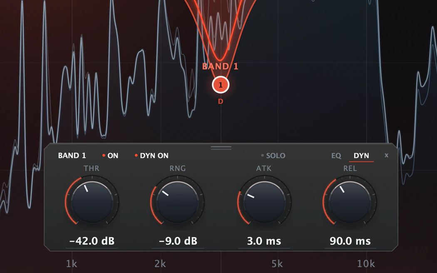437x273 pixels.
Task: Click the 1k frequency label
Action: pos(71,263)
